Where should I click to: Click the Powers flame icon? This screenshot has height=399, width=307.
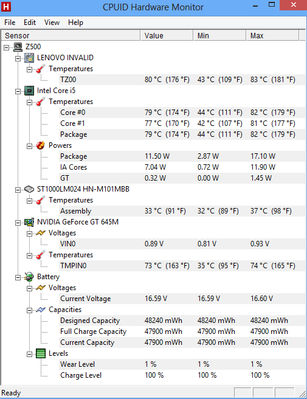[x=41, y=145]
